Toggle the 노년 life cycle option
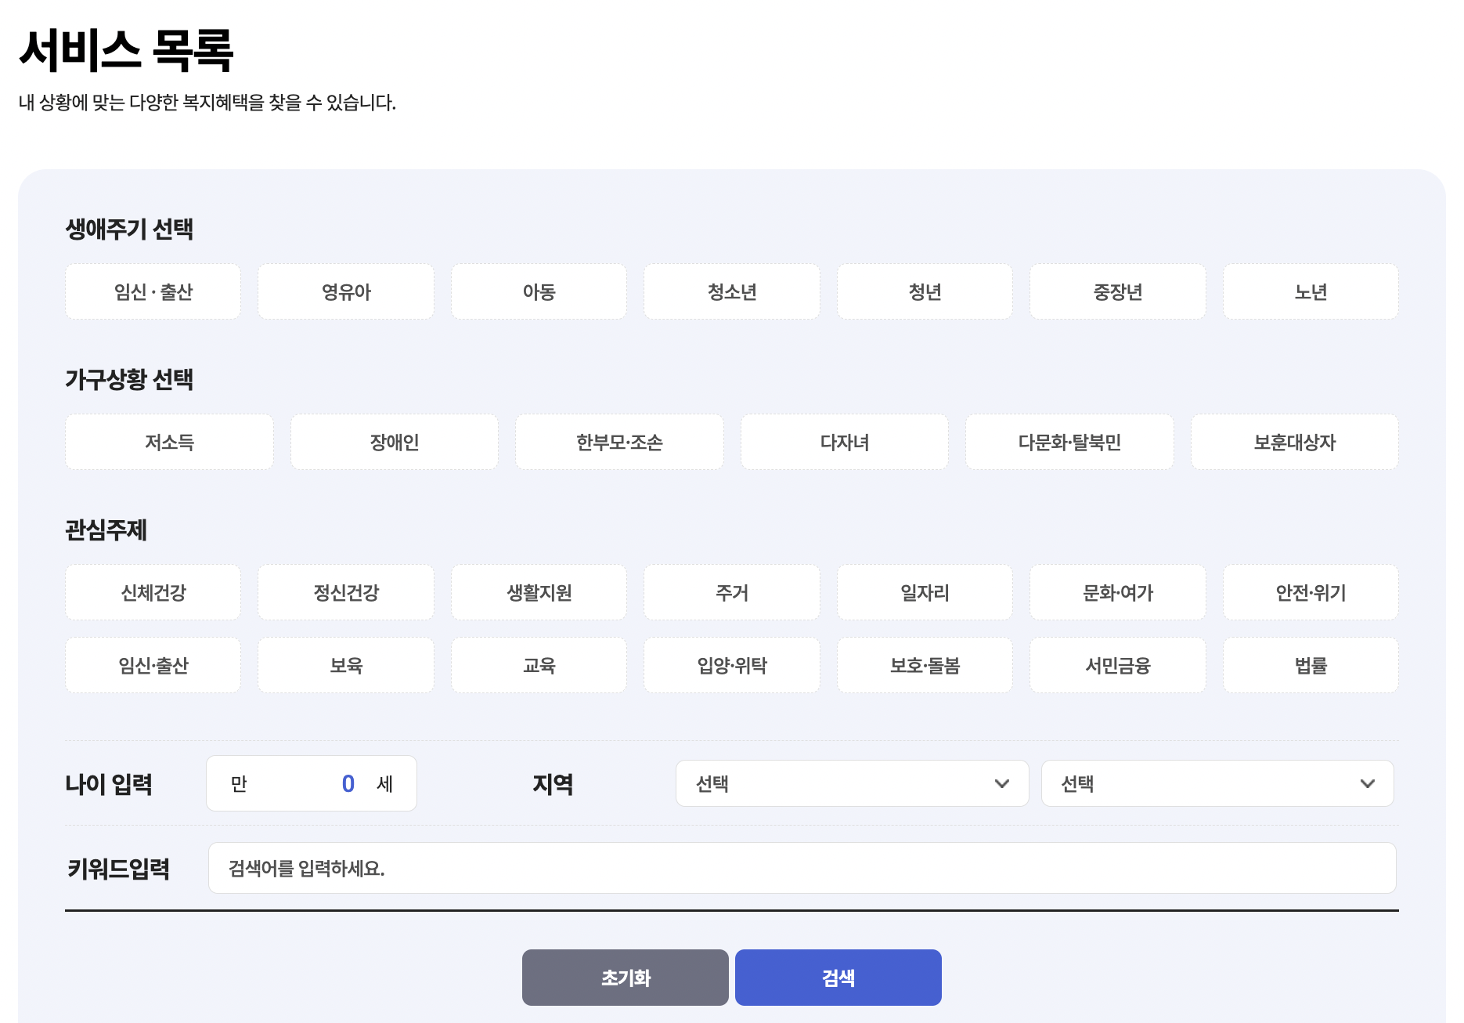This screenshot has width=1464, height=1023. point(1309,291)
